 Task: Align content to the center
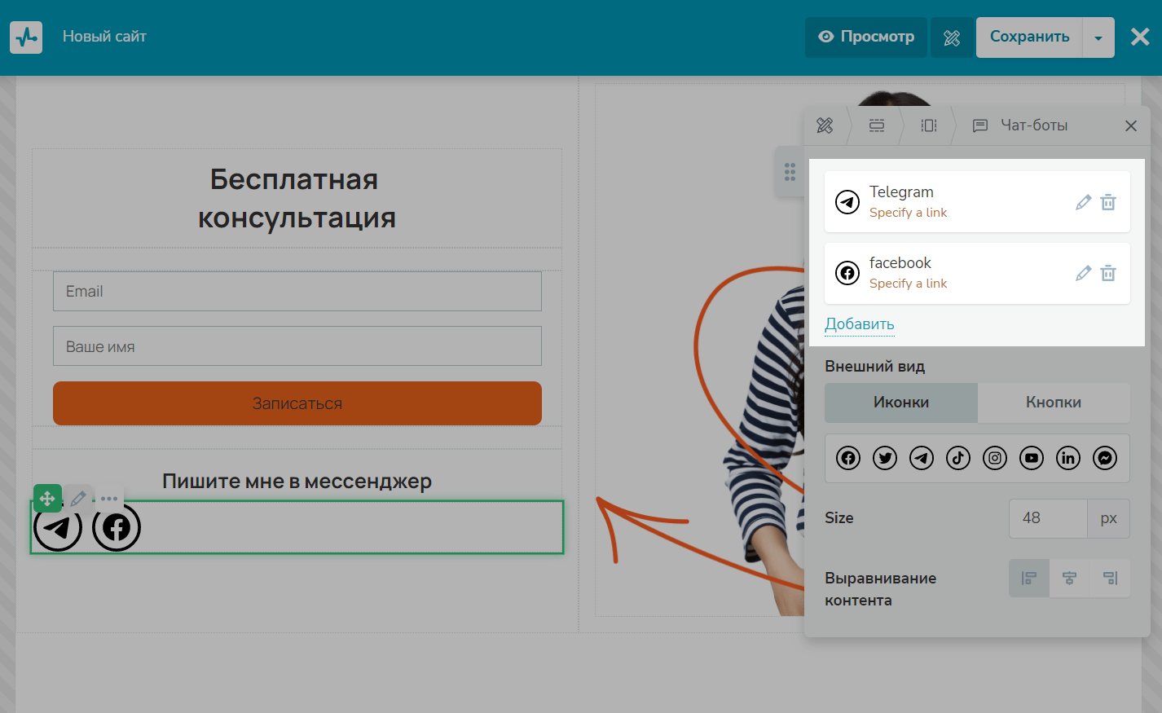click(x=1069, y=579)
